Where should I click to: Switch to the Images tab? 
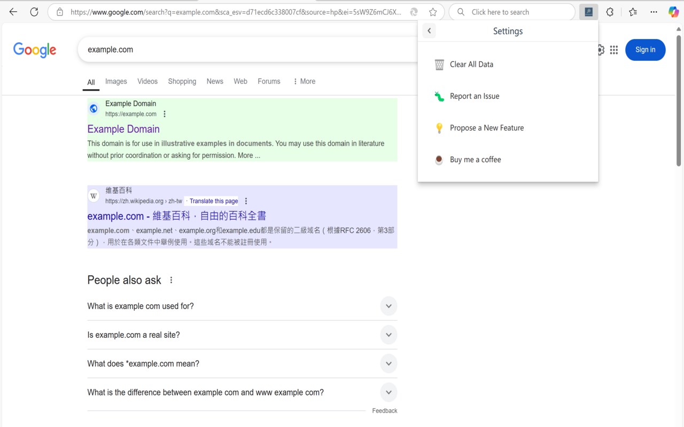click(116, 81)
